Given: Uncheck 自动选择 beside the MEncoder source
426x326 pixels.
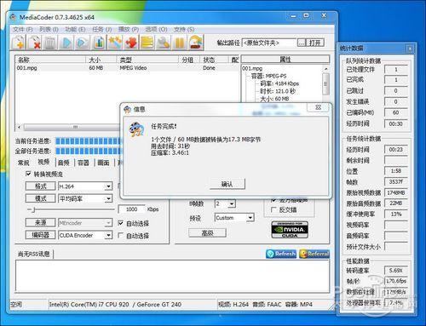Looking at the screenshot, I should (120, 223).
